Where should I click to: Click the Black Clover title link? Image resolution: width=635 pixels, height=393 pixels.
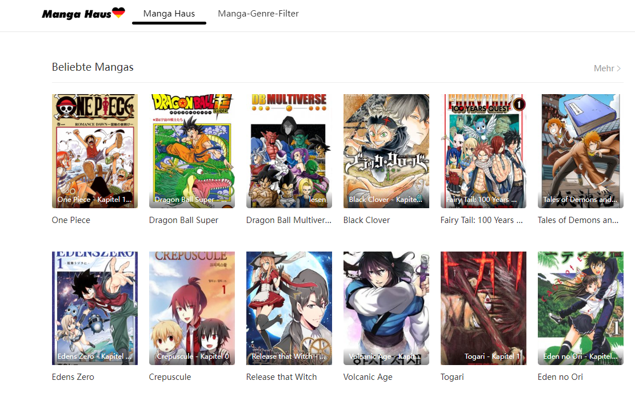[366, 220]
